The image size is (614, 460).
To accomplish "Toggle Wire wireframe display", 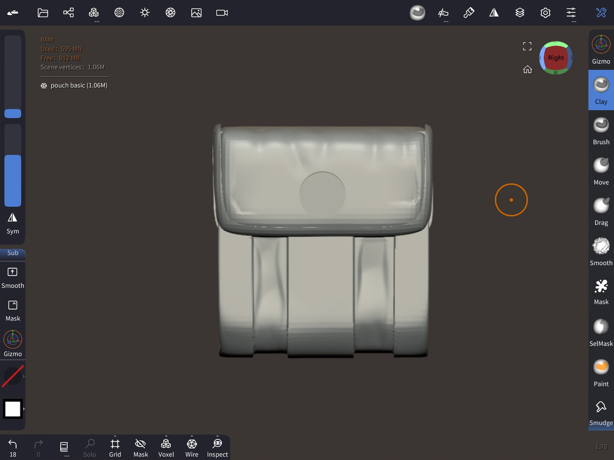I will (192, 448).
